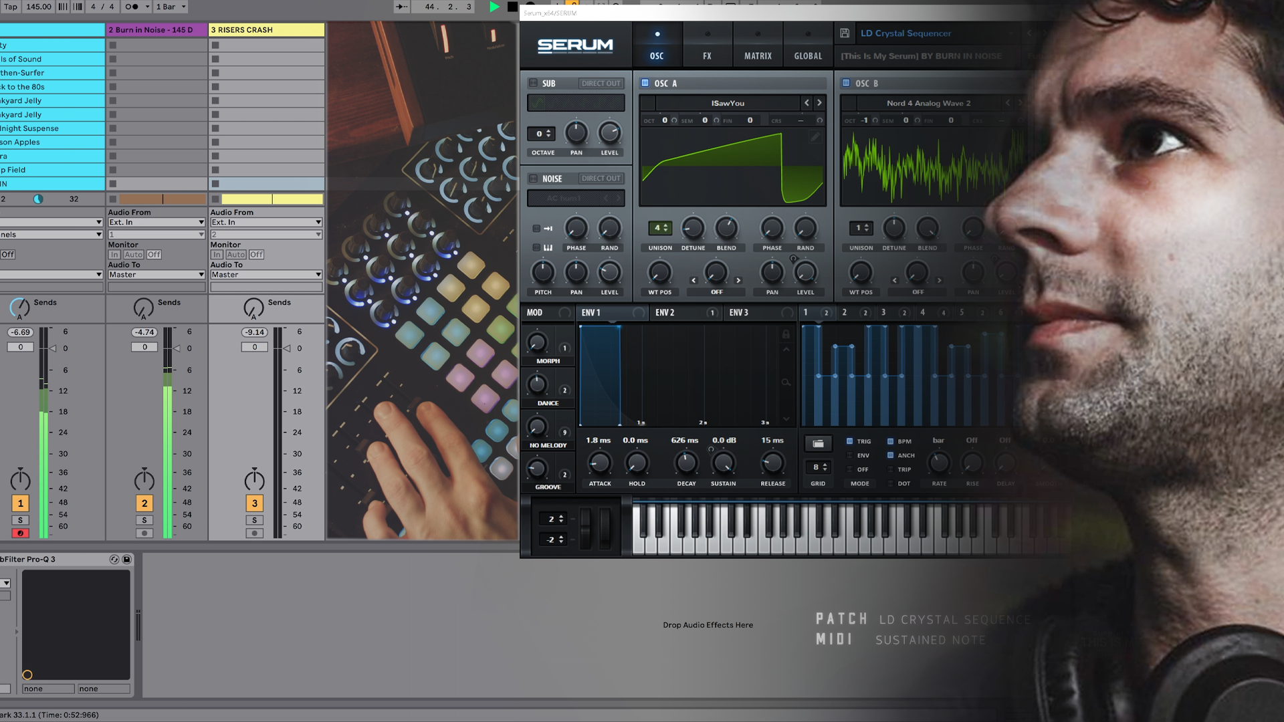This screenshot has width=1284, height=722.
Task: Toggle Monitor Auto on track 2
Action: [x=134, y=255]
